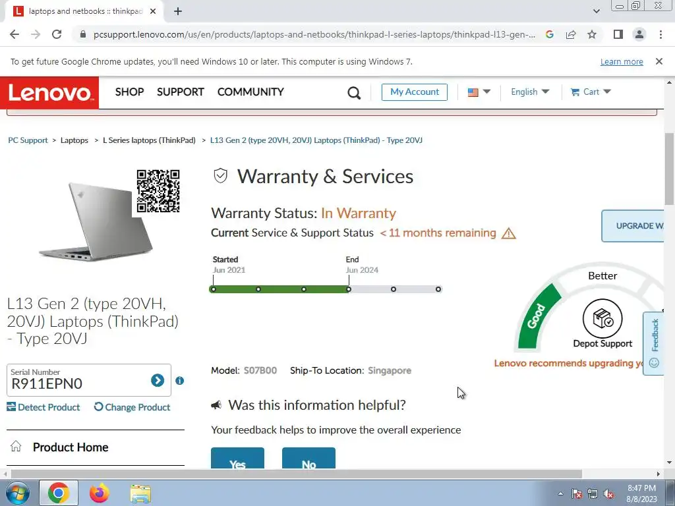The image size is (675, 506).
Task: Dismiss the Chrome update notification bar
Action: (659, 61)
